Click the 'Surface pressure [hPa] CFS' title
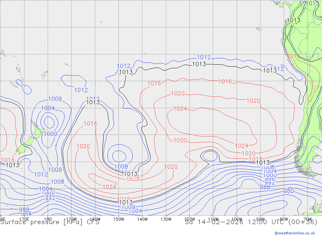The image size is (322, 236). pyautogui.click(x=50, y=222)
